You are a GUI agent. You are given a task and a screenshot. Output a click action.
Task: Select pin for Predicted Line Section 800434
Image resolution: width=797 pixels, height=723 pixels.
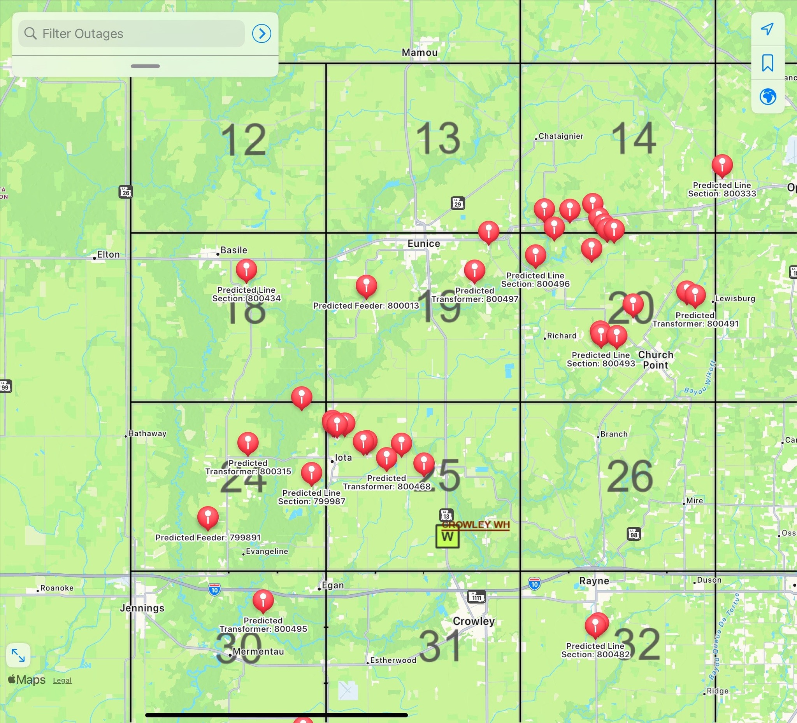pyautogui.click(x=246, y=270)
